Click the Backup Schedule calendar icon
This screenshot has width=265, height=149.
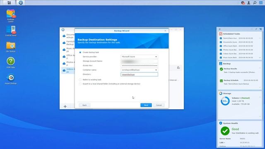pyautogui.click(x=221, y=81)
